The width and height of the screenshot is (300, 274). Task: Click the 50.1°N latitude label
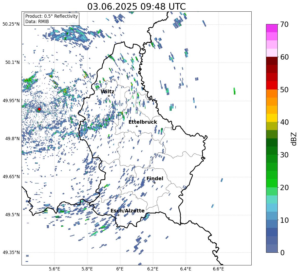pyautogui.click(x=12, y=63)
